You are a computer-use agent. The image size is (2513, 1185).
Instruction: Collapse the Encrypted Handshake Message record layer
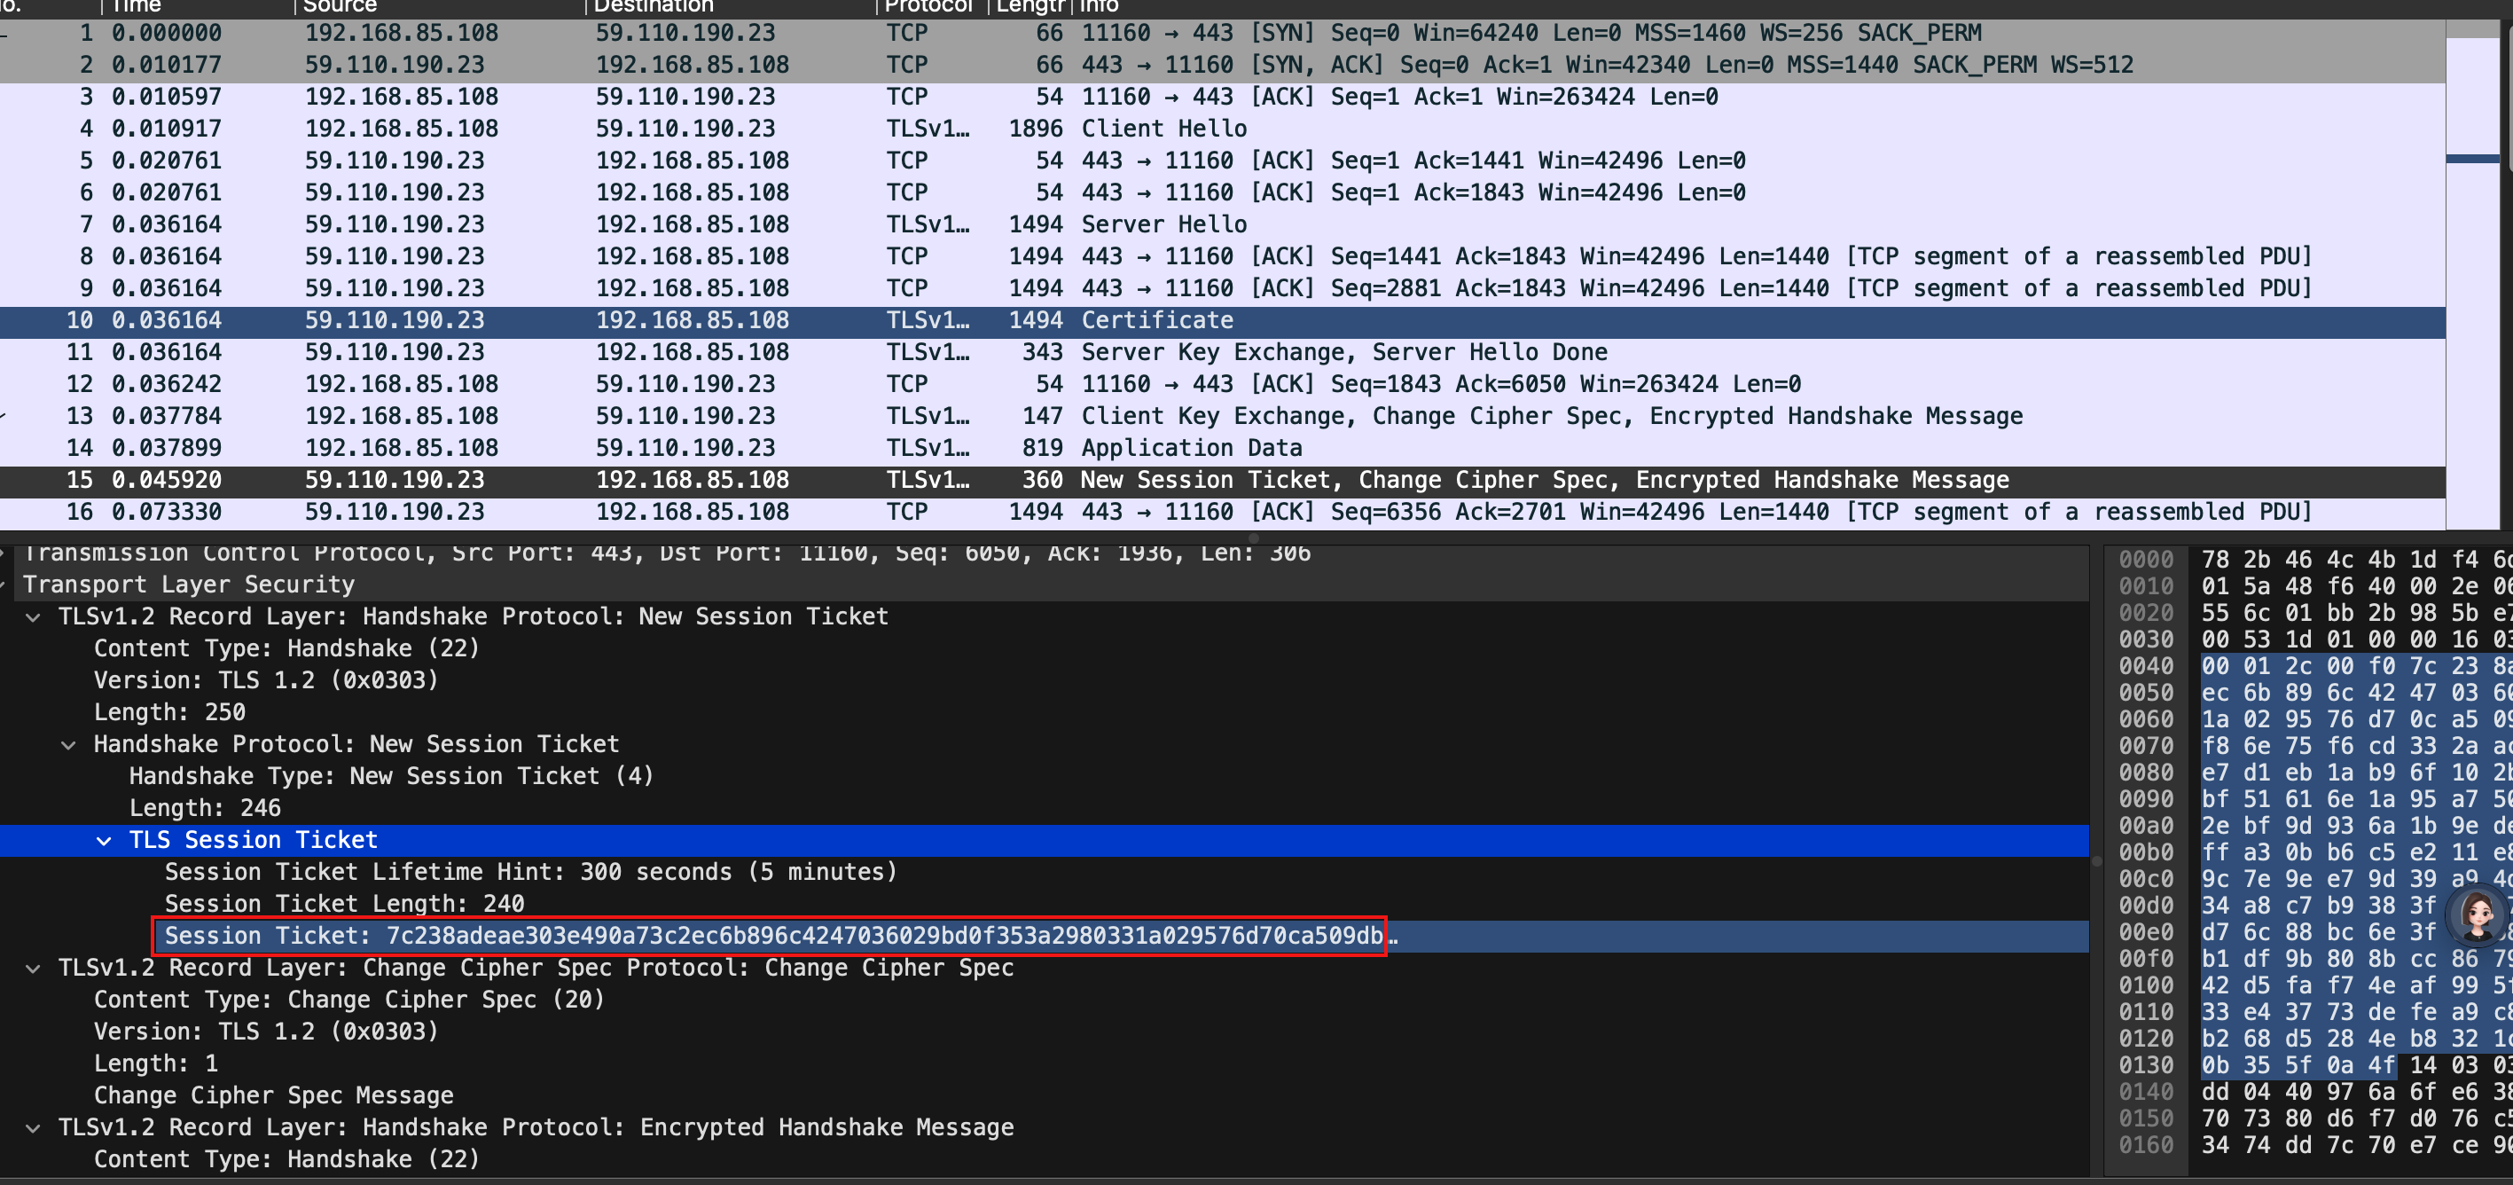tap(33, 1128)
